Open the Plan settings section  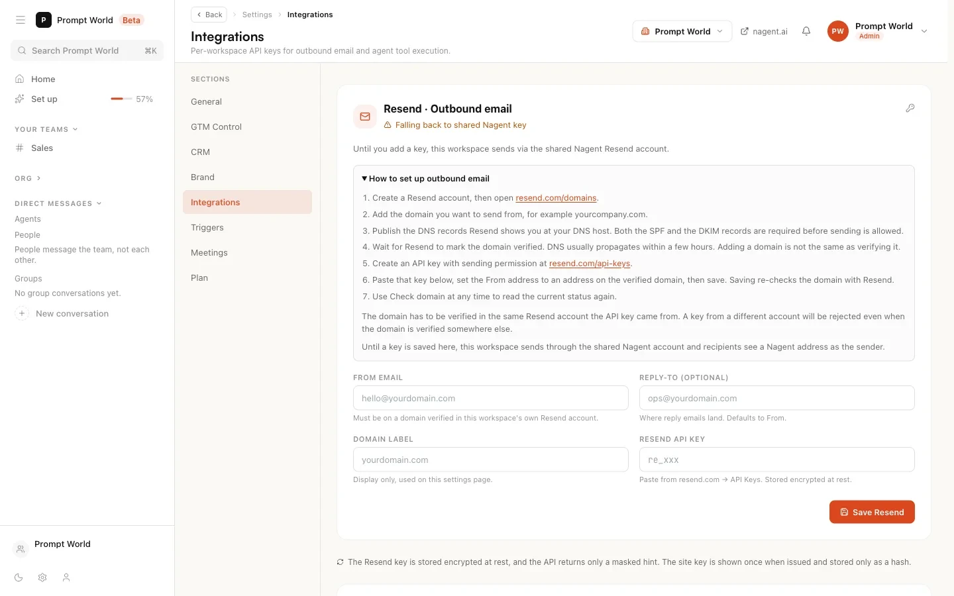click(247, 277)
